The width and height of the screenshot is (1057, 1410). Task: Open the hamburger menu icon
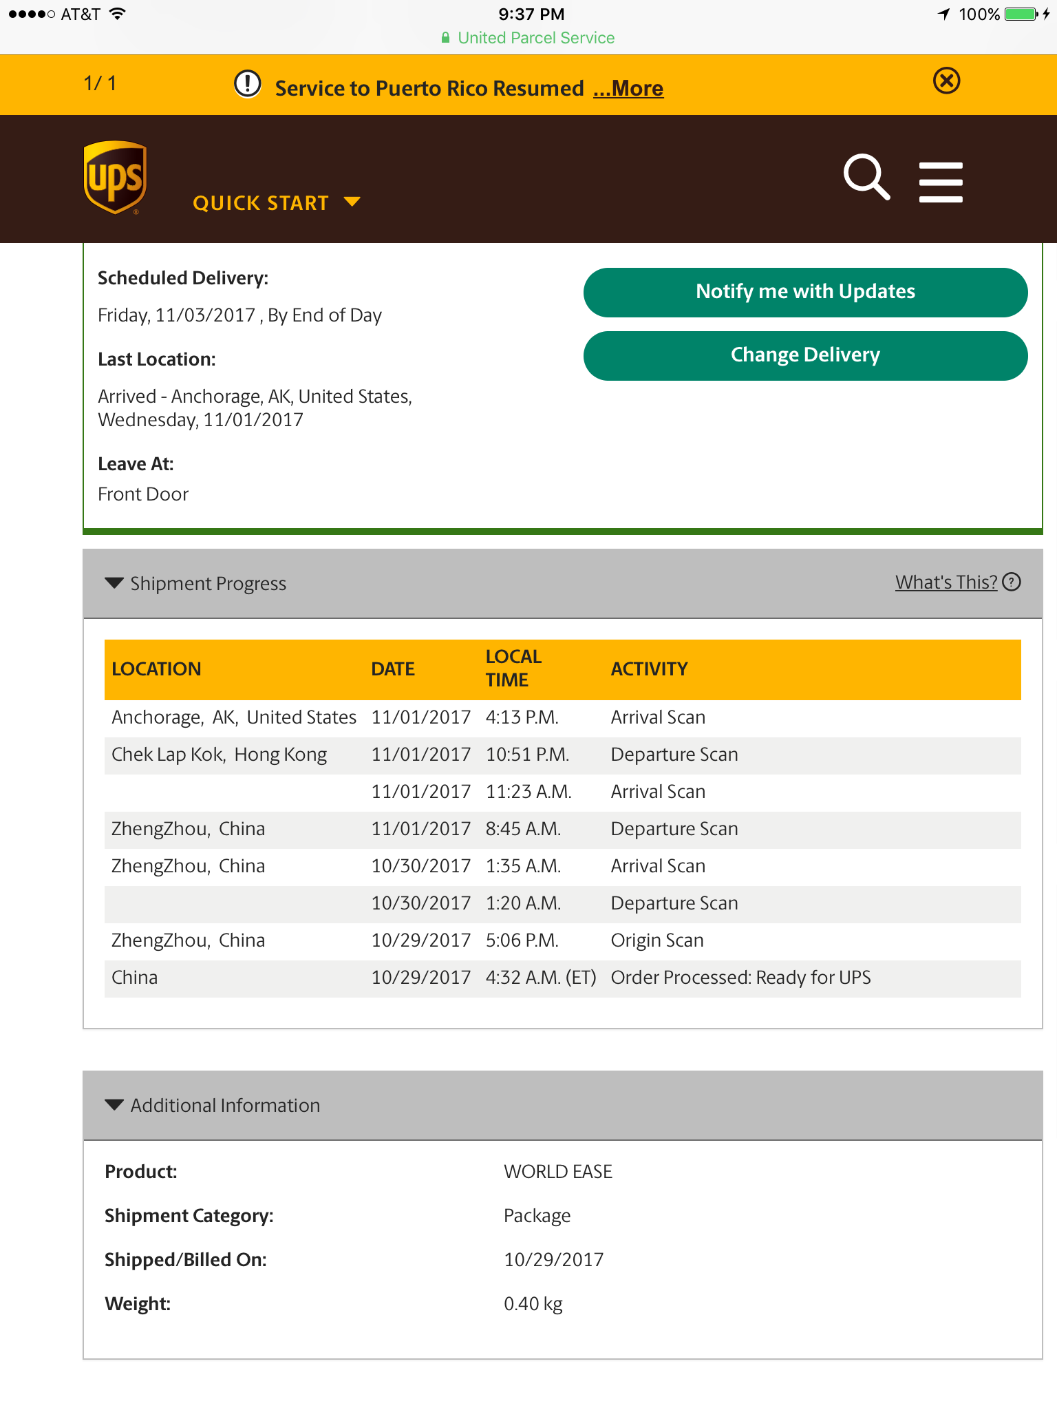point(941,182)
